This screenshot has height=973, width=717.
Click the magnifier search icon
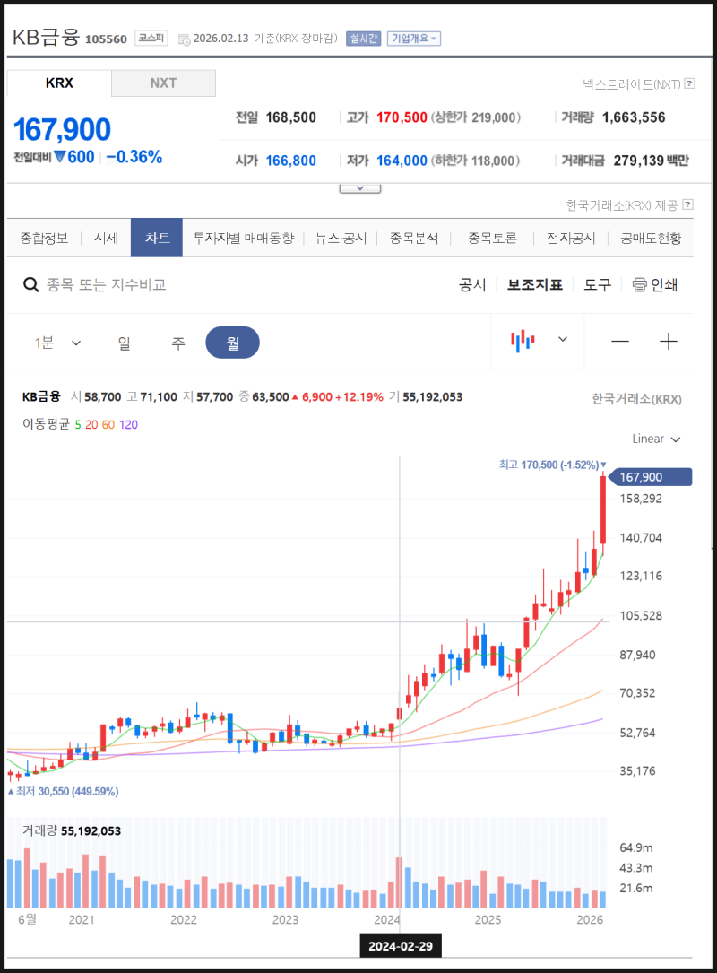(x=31, y=285)
